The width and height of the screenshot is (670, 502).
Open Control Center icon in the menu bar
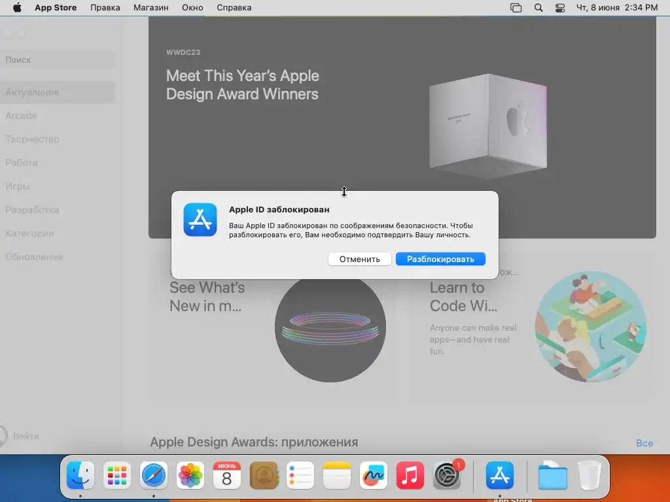pos(560,8)
